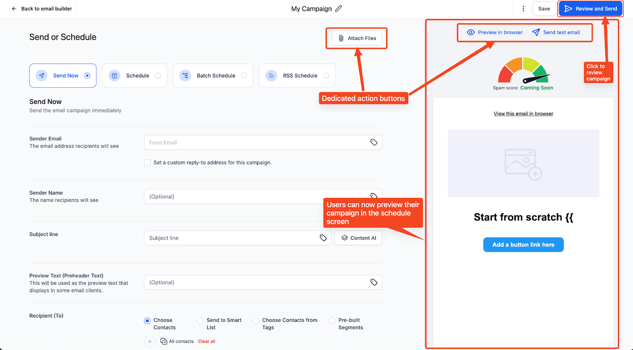Choose the Batch Schedule option

[213, 75]
